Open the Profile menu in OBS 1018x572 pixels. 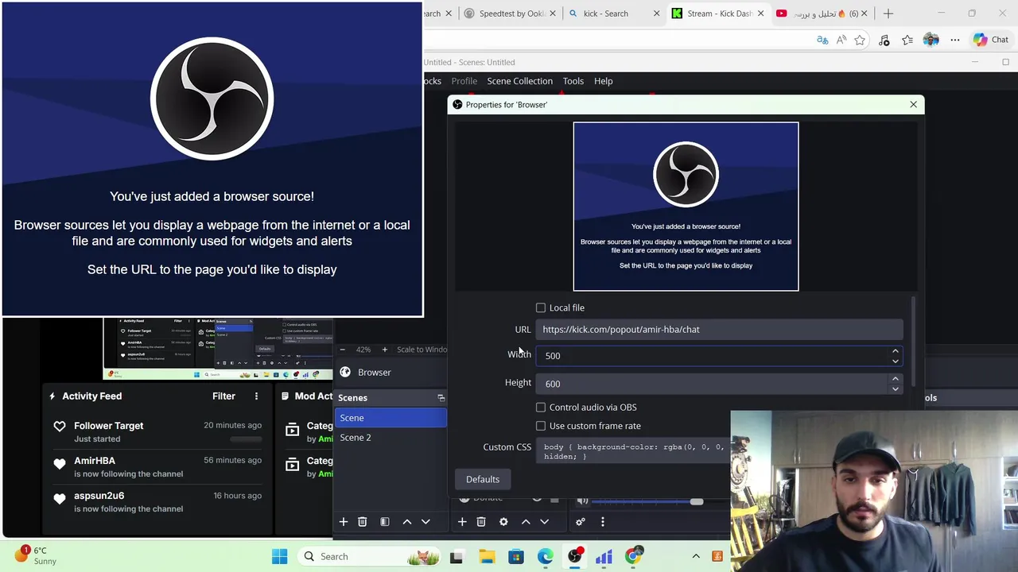[x=464, y=81]
